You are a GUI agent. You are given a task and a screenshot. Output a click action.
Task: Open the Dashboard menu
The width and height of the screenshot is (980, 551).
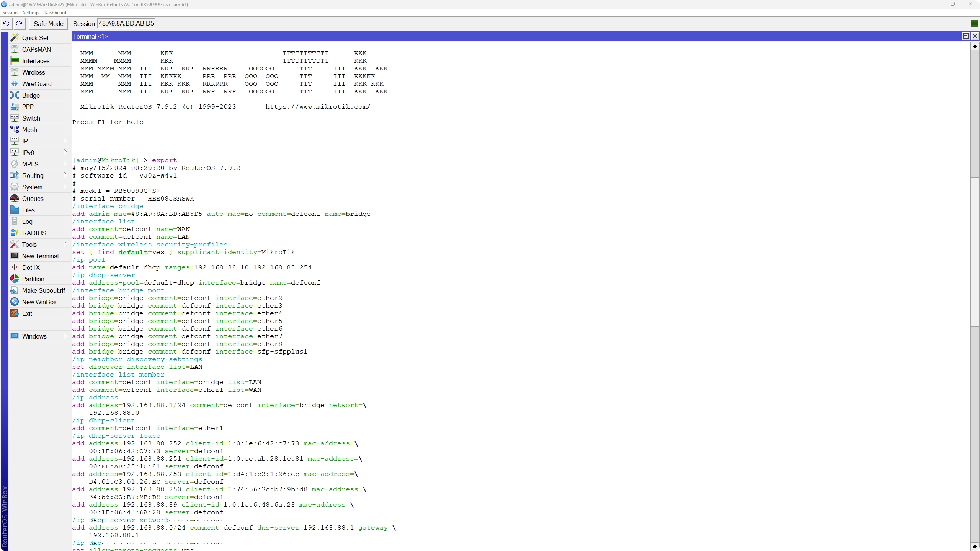pos(55,13)
